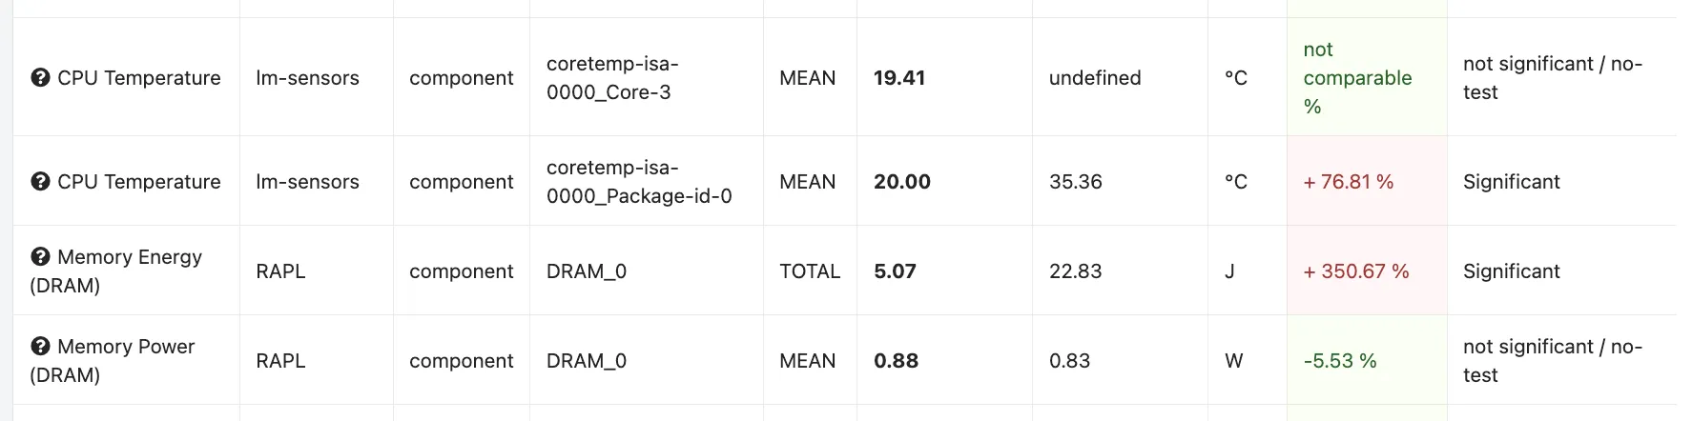Image resolution: width=1692 pixels, height=421 pixels.
Task: Click 'Significant' in the Package-id-0 row
Action: [1512, 182]
